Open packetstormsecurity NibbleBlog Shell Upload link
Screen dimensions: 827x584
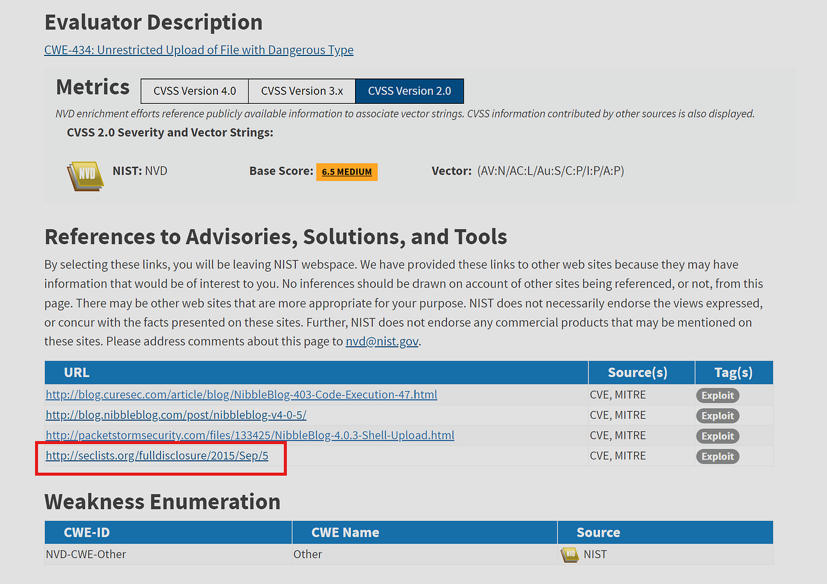250,435
